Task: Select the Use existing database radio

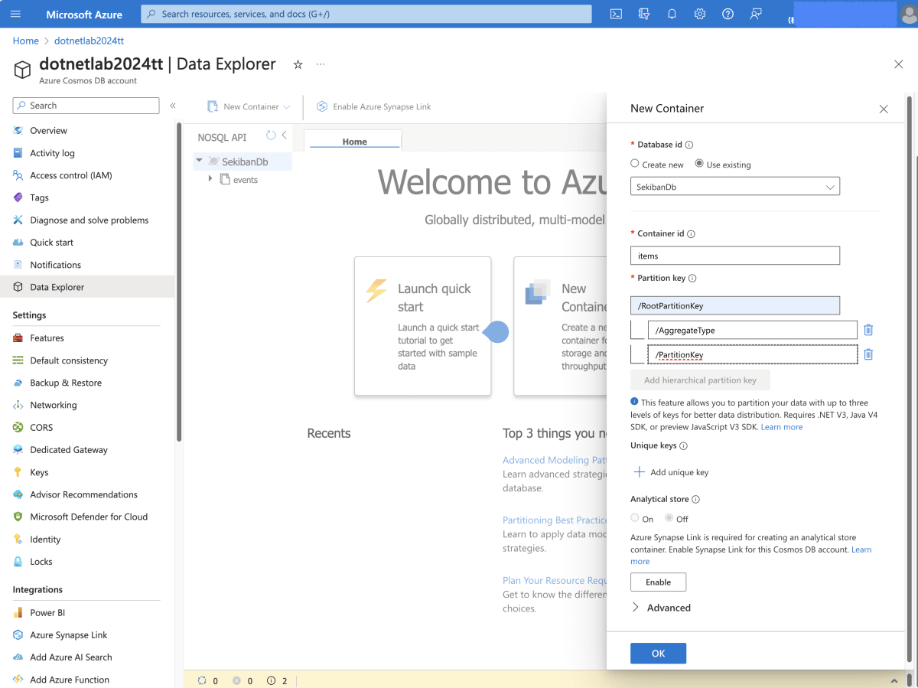Action: (x=699, y=164)
